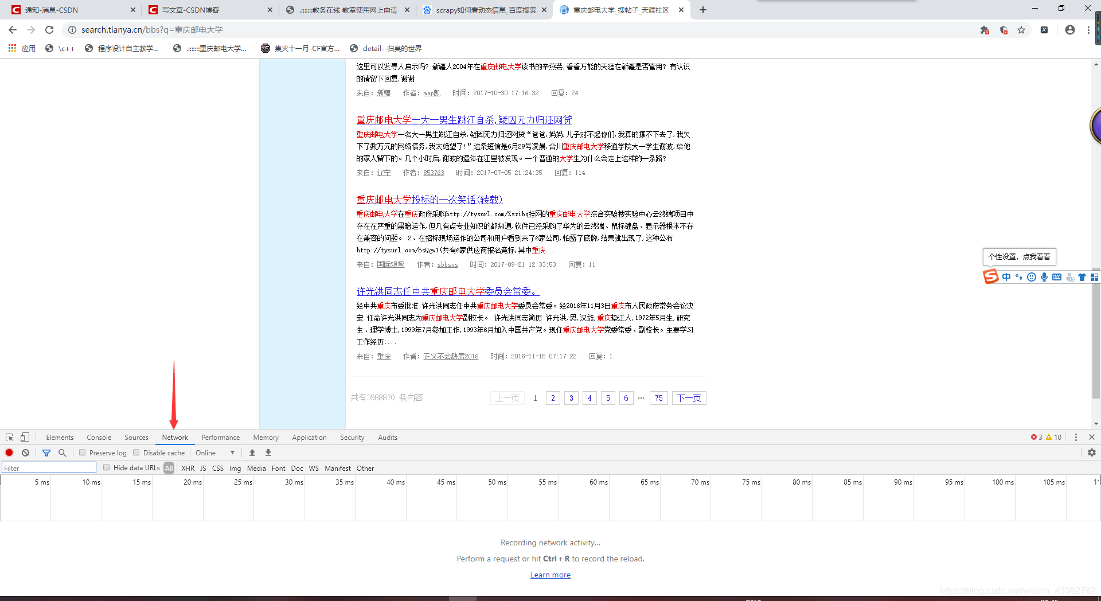Open author link sbbsos

pyautogui.click(x=448, y=264)
